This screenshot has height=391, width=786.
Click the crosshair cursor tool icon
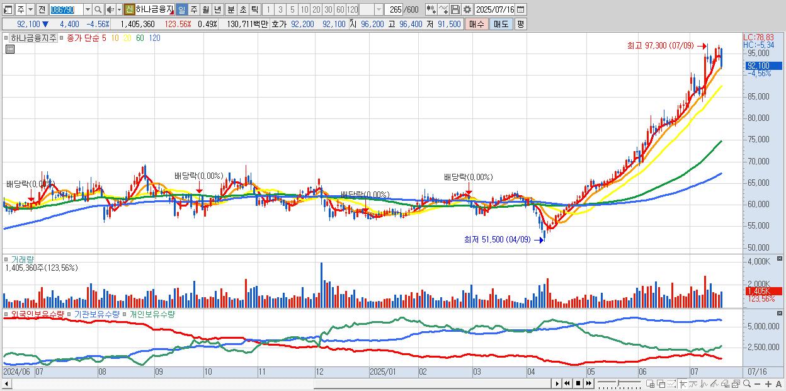coord(683,383)
